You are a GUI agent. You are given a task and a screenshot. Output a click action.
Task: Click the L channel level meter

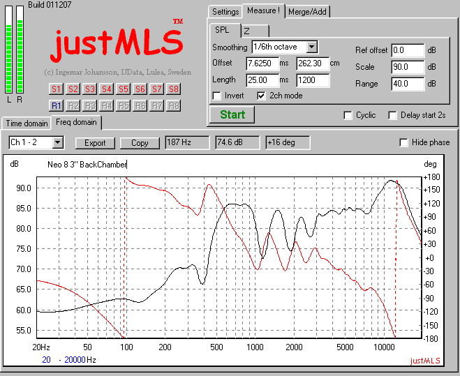click(x=9, y=50)
